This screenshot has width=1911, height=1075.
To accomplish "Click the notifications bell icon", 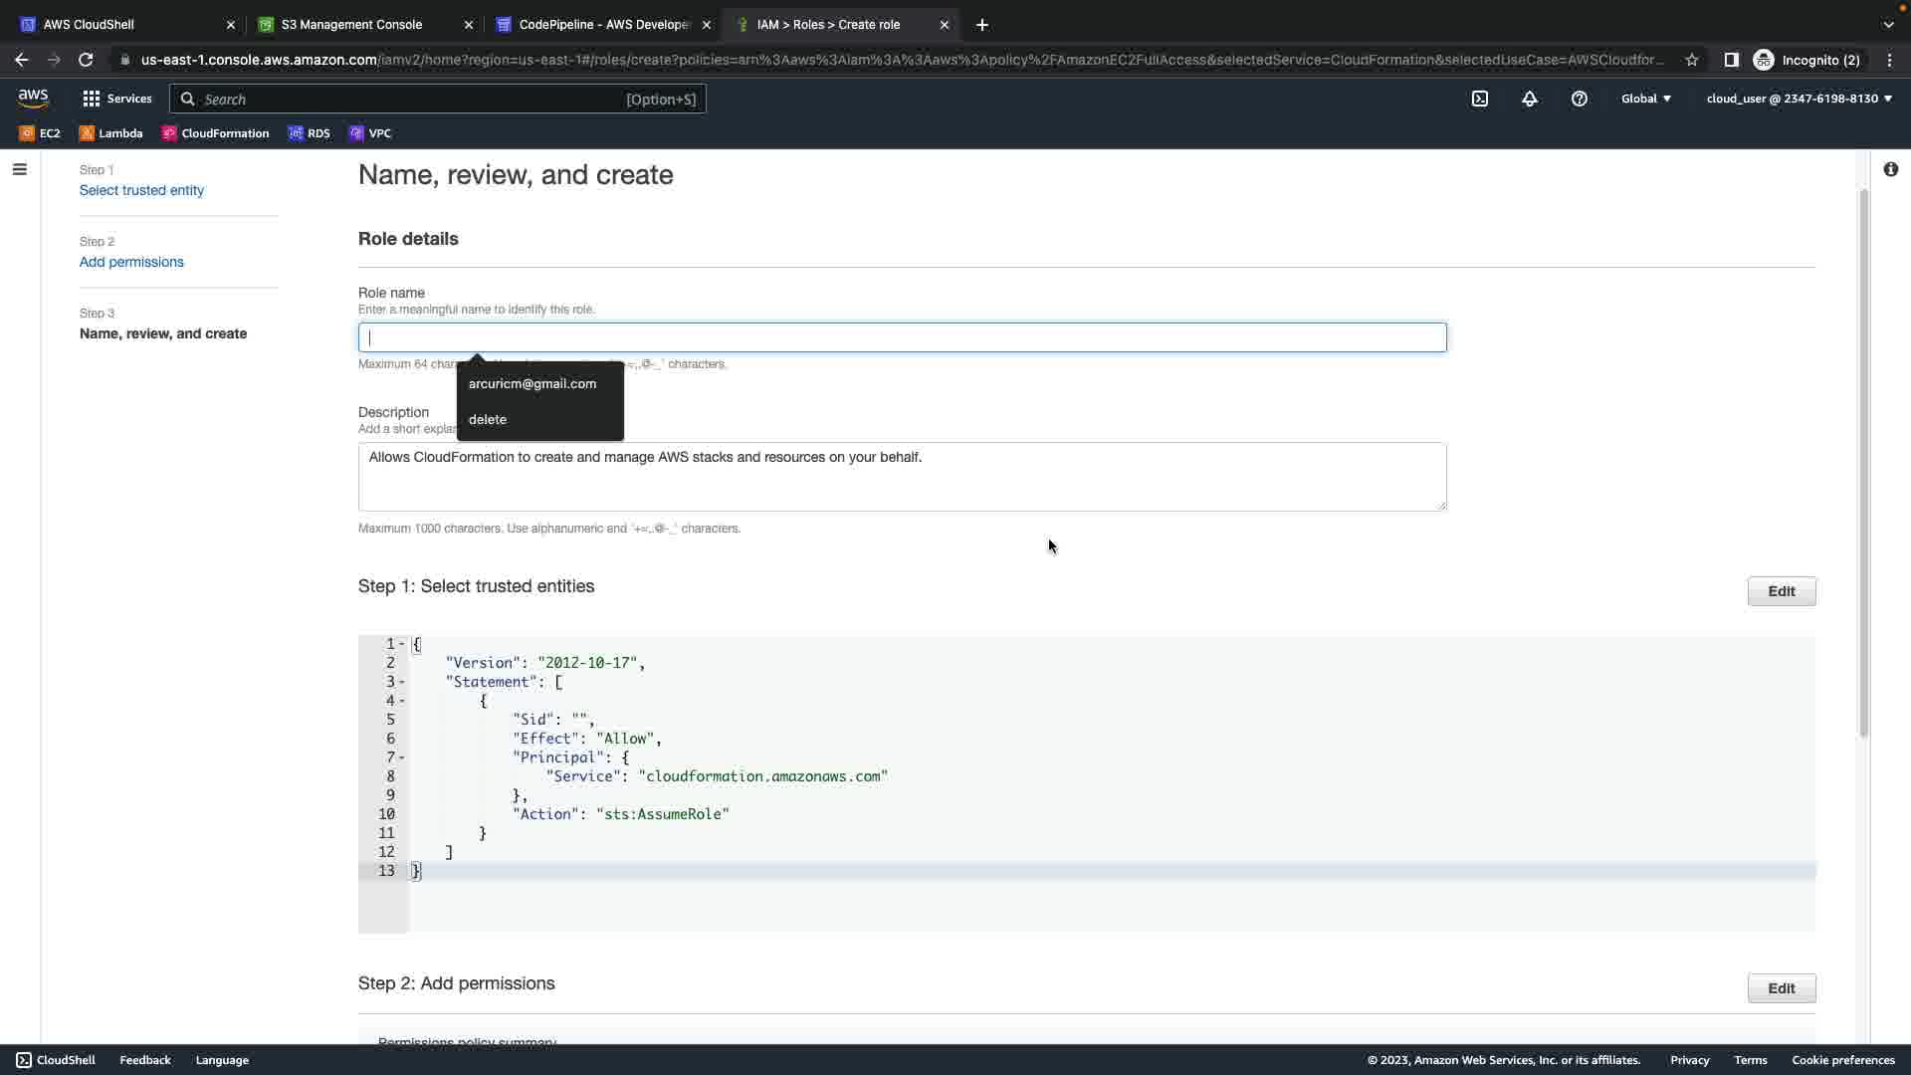I will click(1530, 99).
